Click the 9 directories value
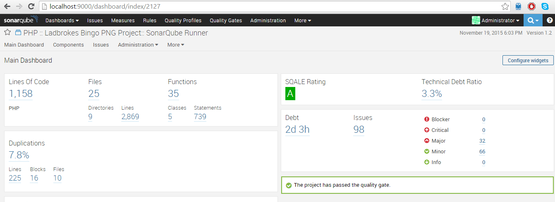 point(90,117)
